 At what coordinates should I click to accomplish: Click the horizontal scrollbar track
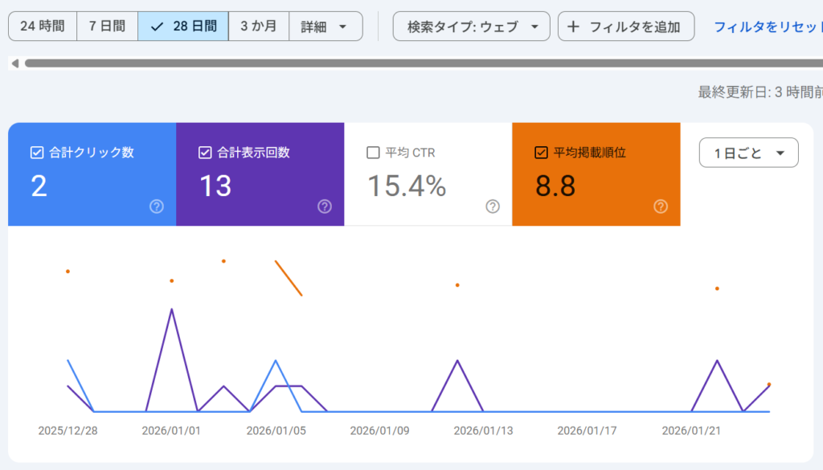tap(402, 63)
